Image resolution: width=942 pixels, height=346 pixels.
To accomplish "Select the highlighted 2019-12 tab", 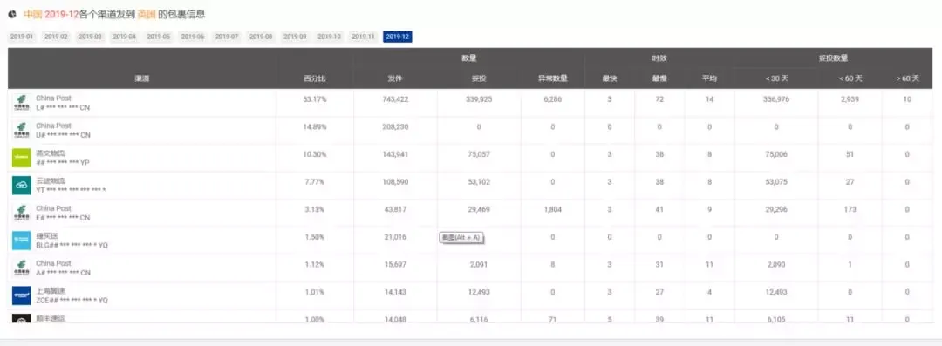I will point(398,37).
